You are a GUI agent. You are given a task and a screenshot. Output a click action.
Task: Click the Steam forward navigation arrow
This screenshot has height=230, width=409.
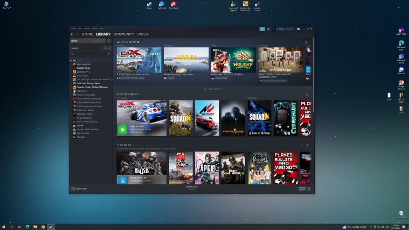(77, 34)
